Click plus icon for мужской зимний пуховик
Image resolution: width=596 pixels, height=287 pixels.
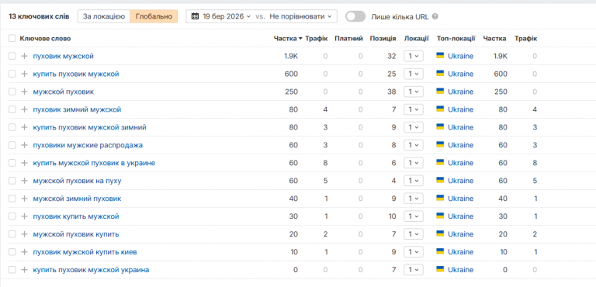click(24, 199)
